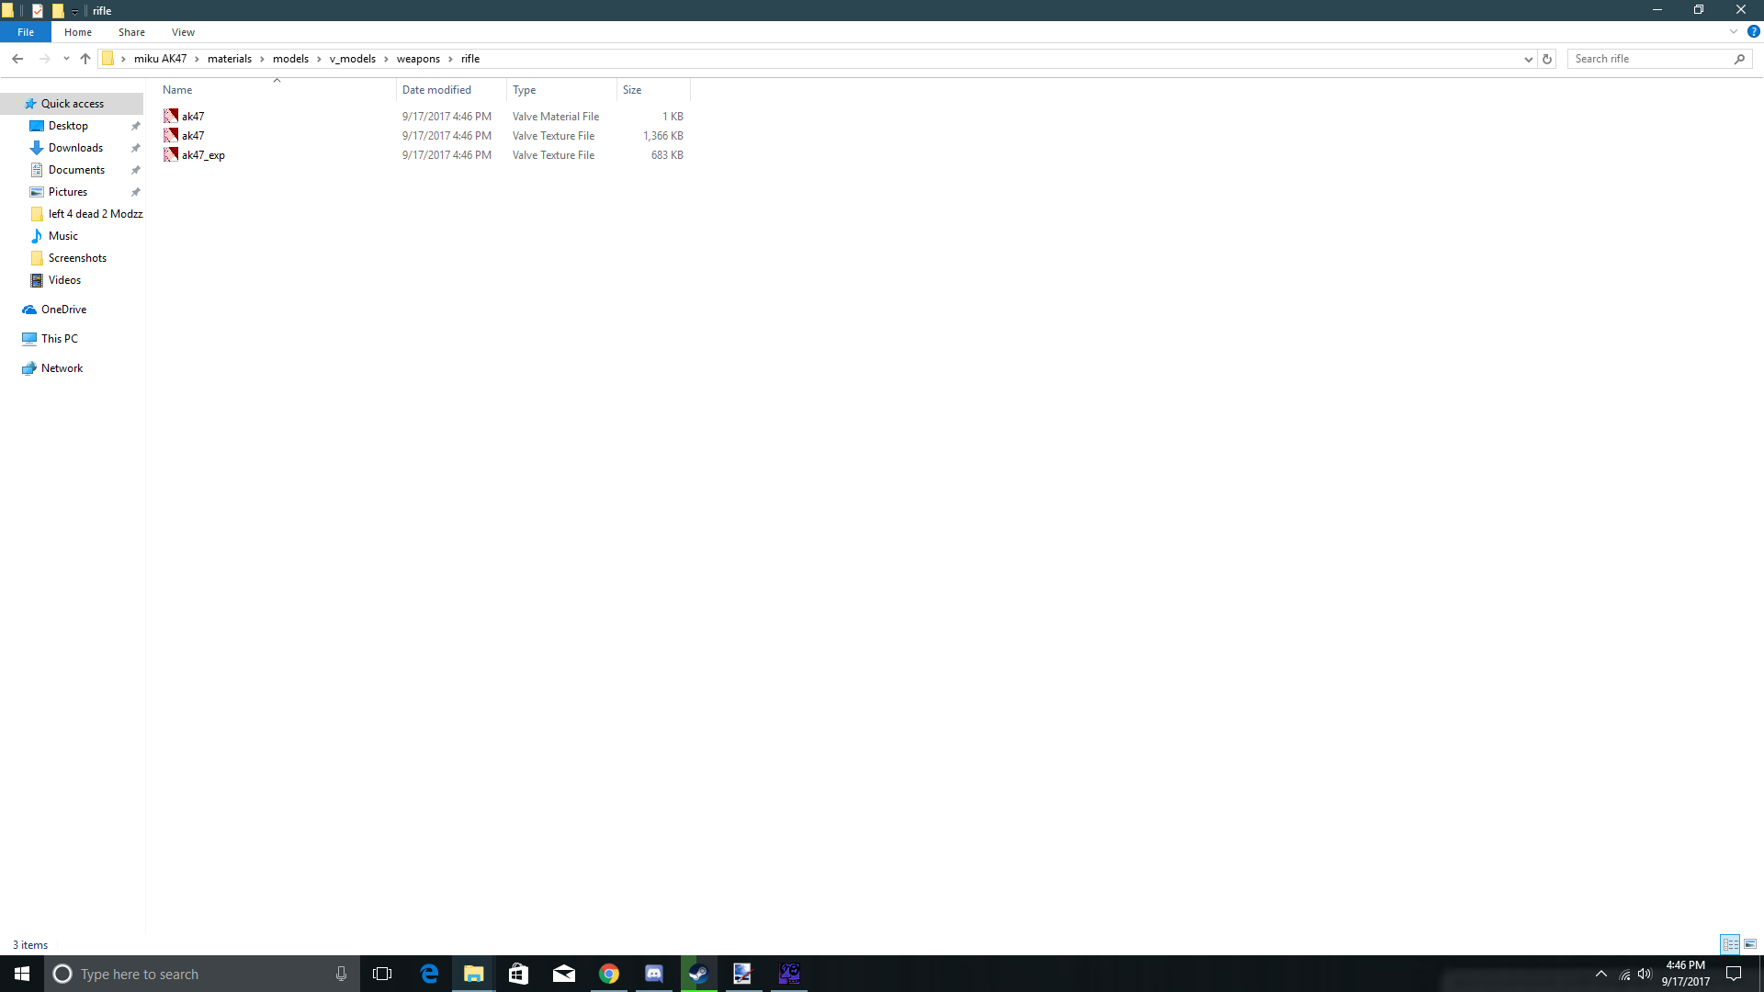The height and width of the screenshot is (992, 1764).
Task: Expand the ribbon with the chevron
Action: [x=1734, y=31]
